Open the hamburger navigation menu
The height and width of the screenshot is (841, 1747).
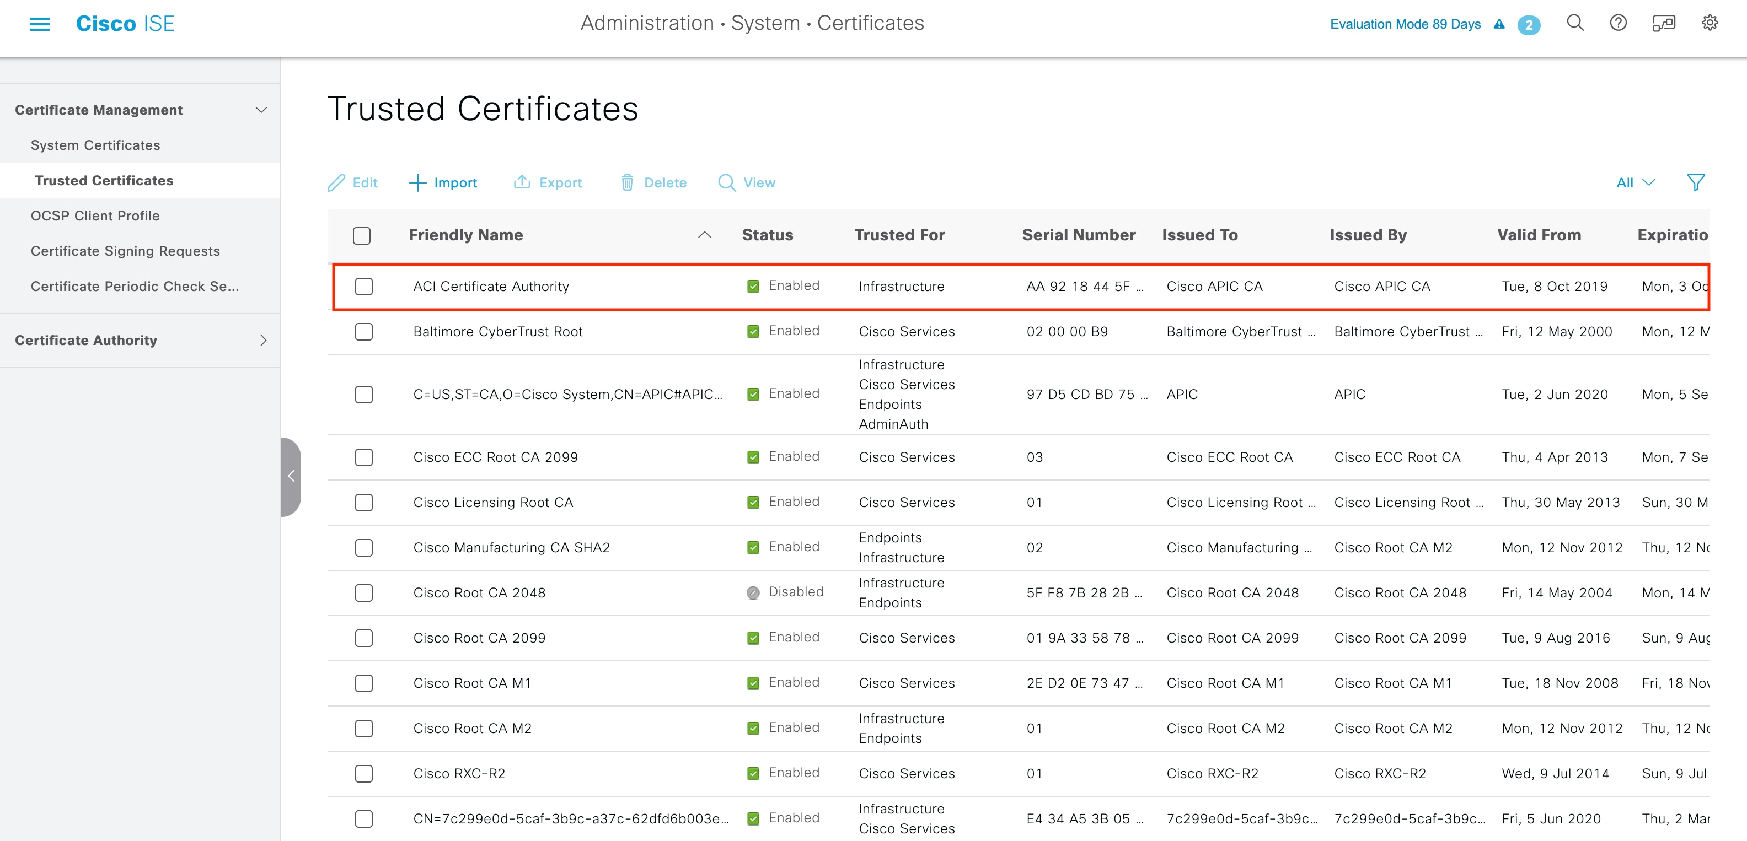pos(40,24)
